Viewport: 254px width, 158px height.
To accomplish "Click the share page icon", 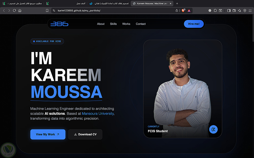I will pos(177,10).
